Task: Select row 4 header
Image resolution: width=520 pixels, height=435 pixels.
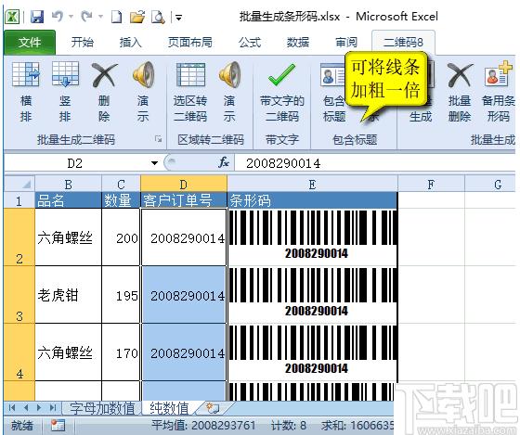Action: pos(19,352)
